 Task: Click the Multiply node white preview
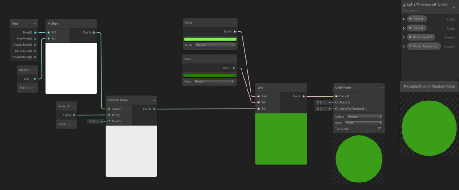tap(71, 68)
